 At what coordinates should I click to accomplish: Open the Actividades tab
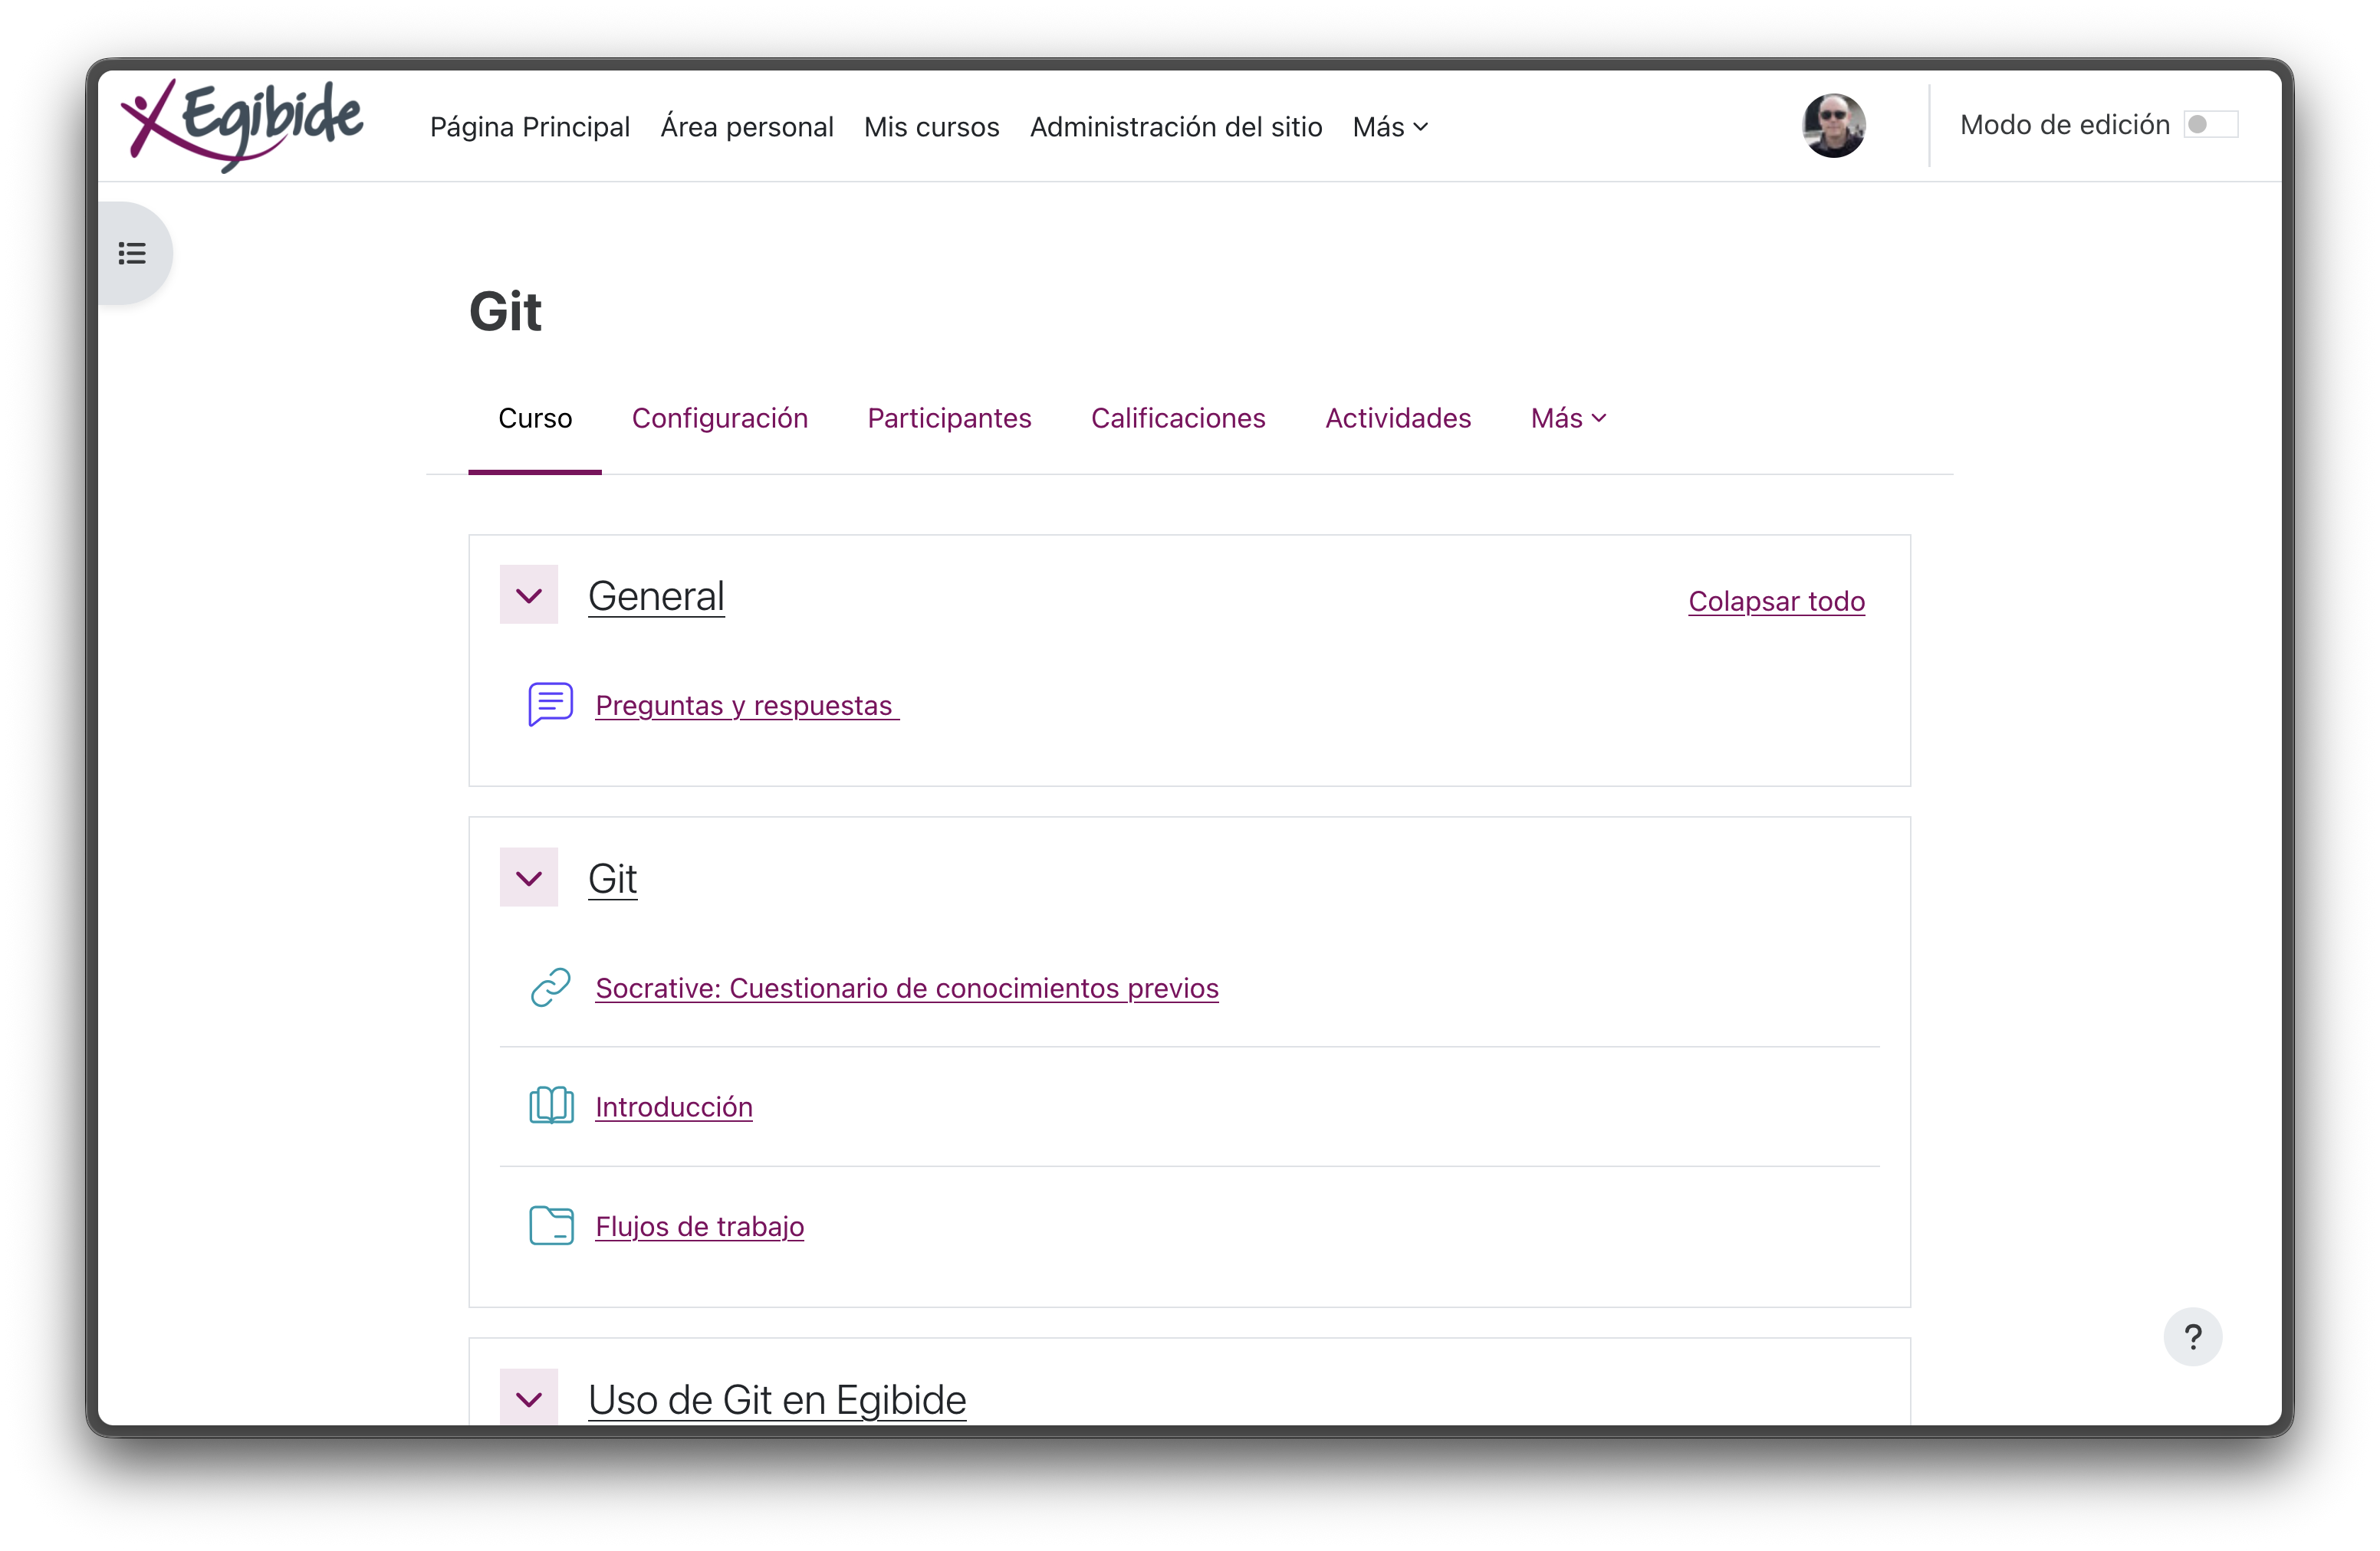(1398, 418)
